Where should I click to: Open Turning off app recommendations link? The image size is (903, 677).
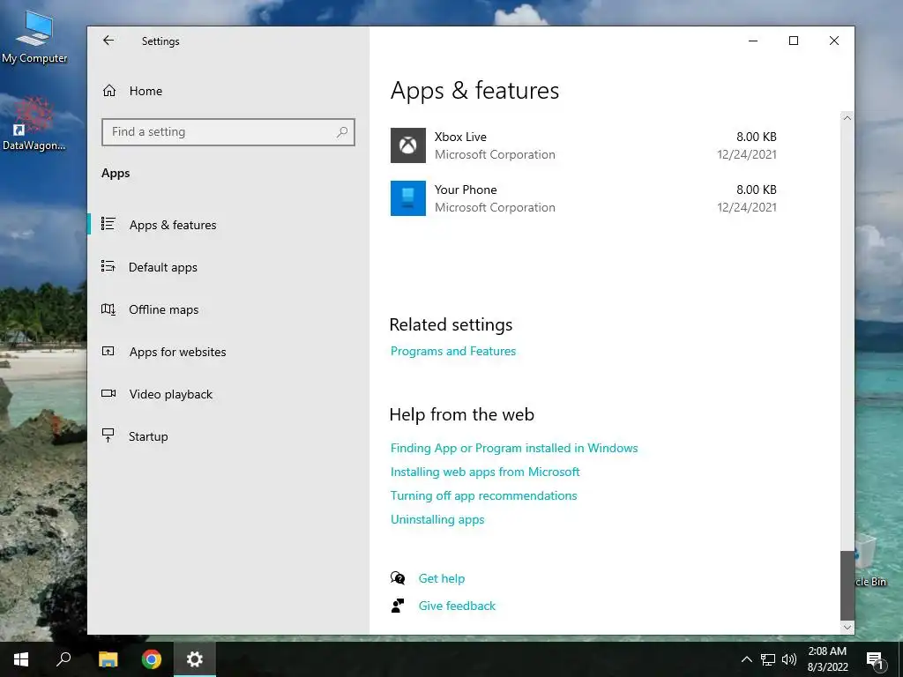coord(484,495)
